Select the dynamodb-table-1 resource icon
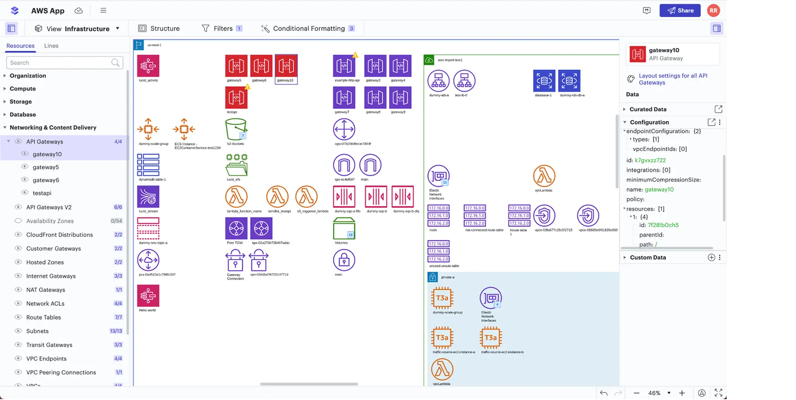 pyautogui.click(x=148, y=165)
